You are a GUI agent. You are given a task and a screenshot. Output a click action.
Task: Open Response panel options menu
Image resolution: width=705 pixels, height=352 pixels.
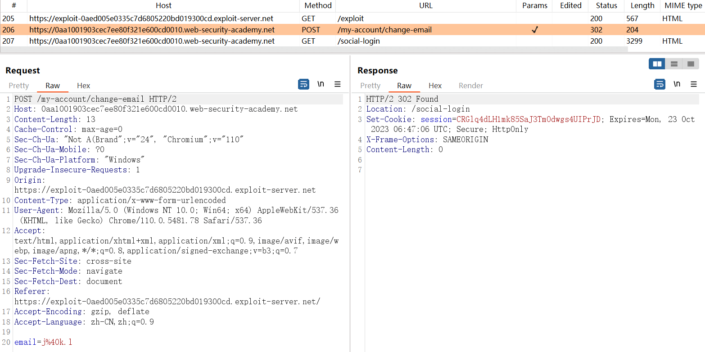(693, 84)
